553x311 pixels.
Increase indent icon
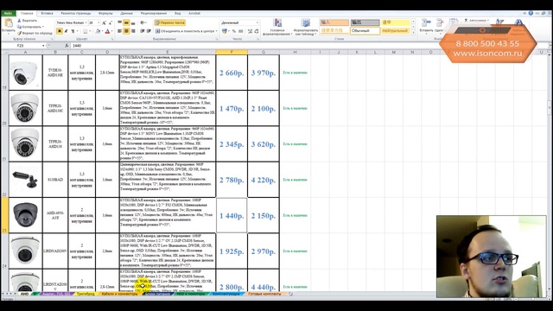pyautogui.click(x=149, y=31)
